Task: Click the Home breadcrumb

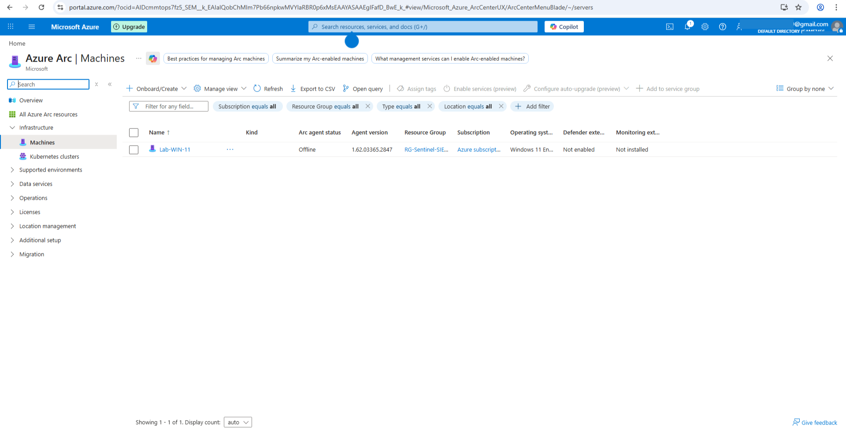Action: pyautogui.click(x=17, y=44)
